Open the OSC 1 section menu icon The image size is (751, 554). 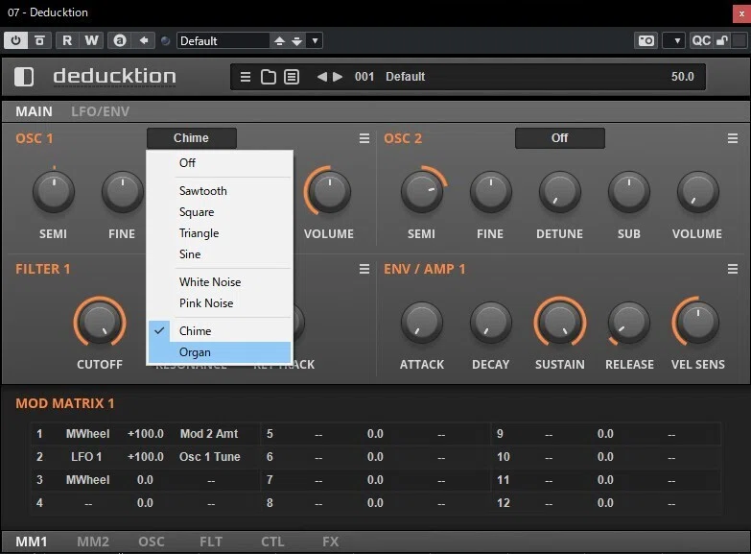364,138
